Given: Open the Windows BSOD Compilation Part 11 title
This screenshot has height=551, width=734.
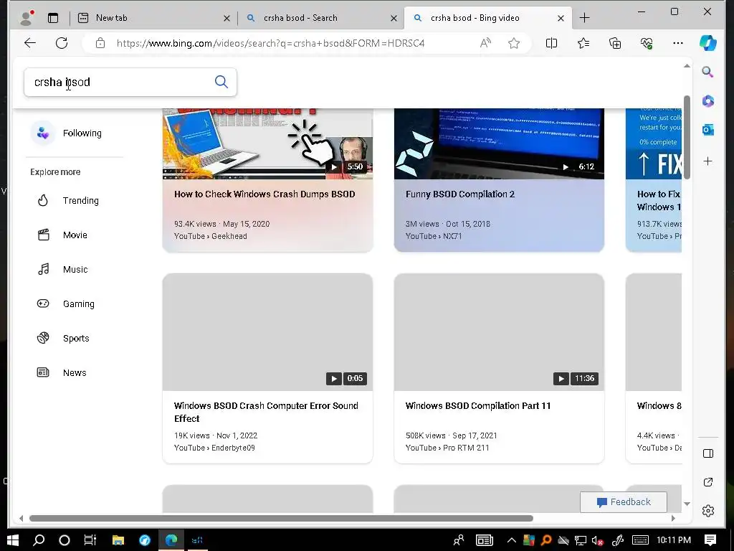Looking at the screenshot, I should coord(478,406).
